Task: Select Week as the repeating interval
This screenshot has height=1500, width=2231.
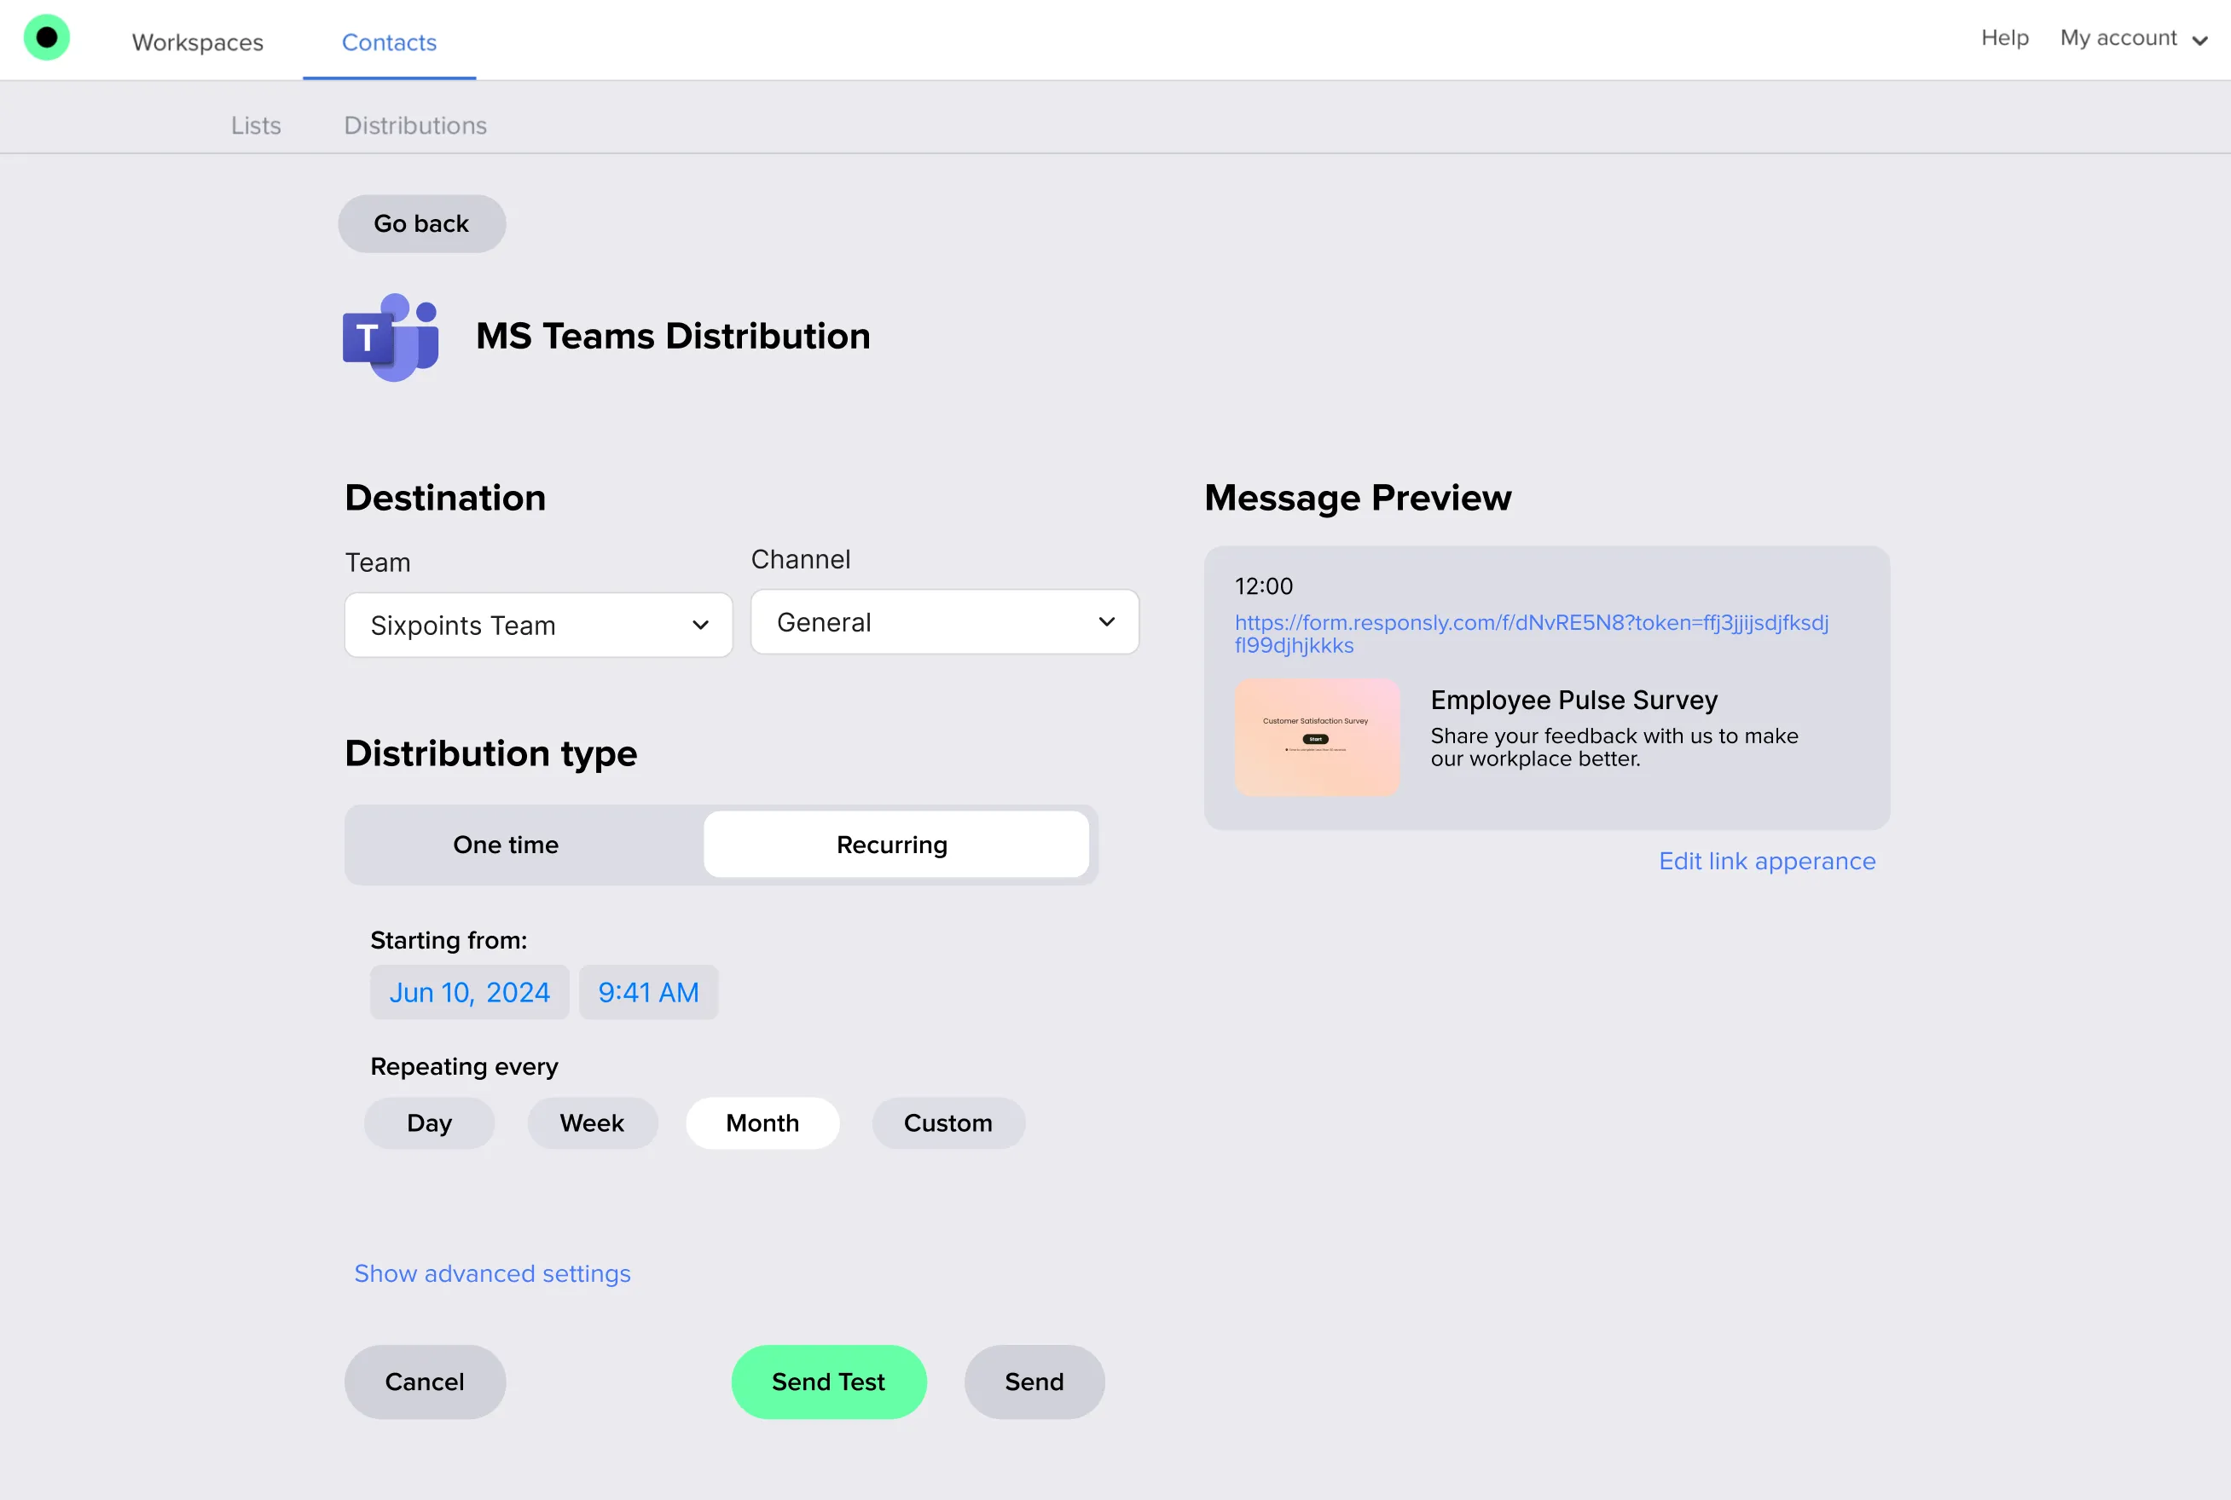Action: (593, 1122)
